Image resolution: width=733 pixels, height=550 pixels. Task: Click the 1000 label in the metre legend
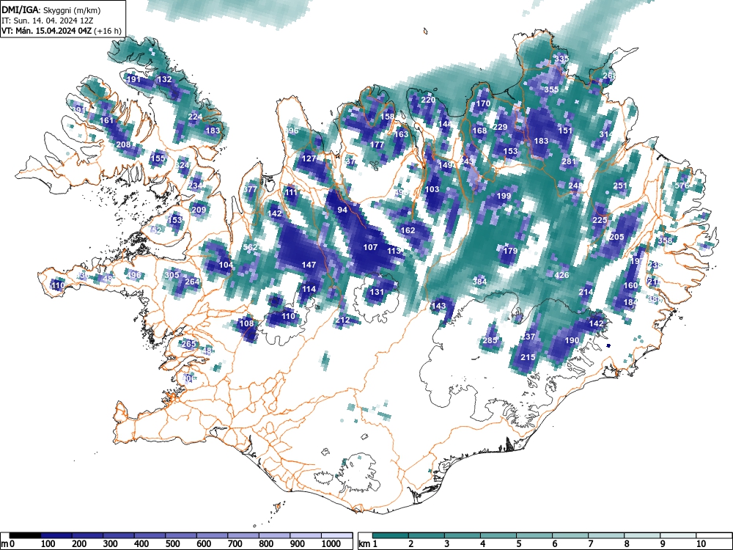(x=331, y=544)
